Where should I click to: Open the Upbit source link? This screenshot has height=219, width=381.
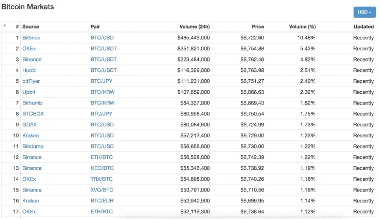pyautogui.click(x=28, y=92)
